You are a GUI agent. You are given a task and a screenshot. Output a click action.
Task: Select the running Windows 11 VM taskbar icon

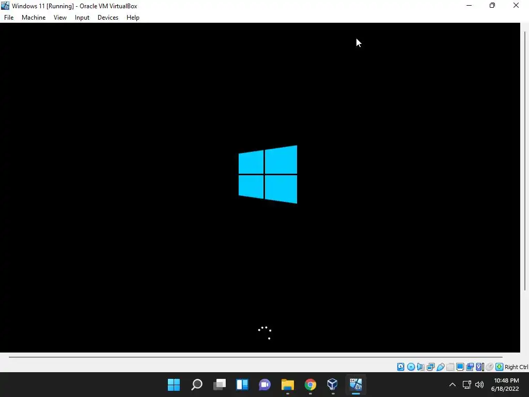coord(355,385)
